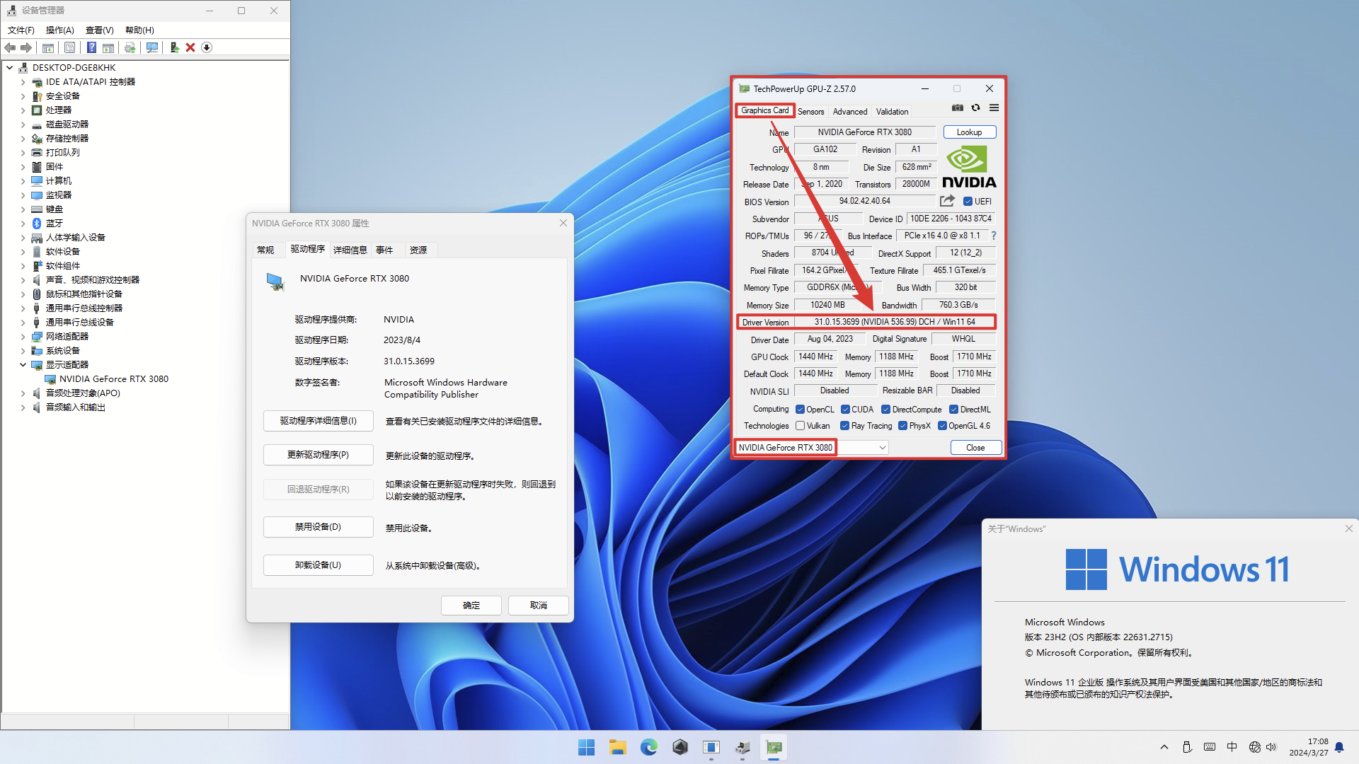The width and height of the screenshot is (1359, 764).
Task: Click the Lookup button for GPU name
Action: (x=969, y=132)
